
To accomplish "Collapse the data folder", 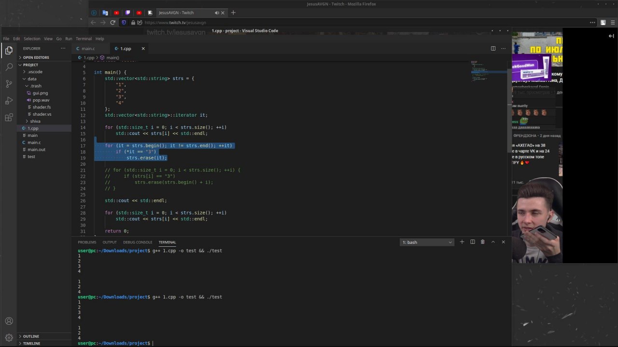I will coord(31,79).
